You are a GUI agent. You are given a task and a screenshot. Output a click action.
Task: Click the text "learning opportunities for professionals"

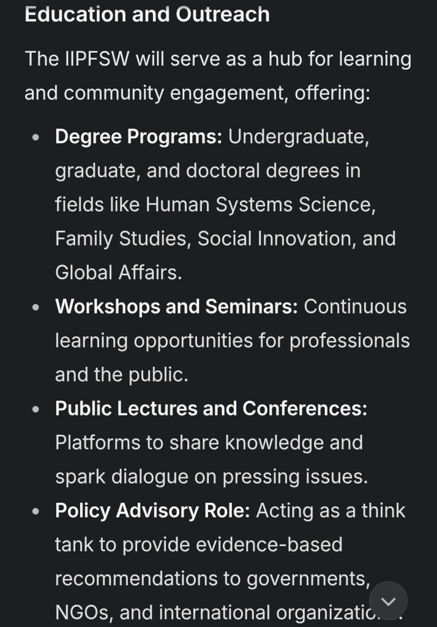click(x=233, y=340)
